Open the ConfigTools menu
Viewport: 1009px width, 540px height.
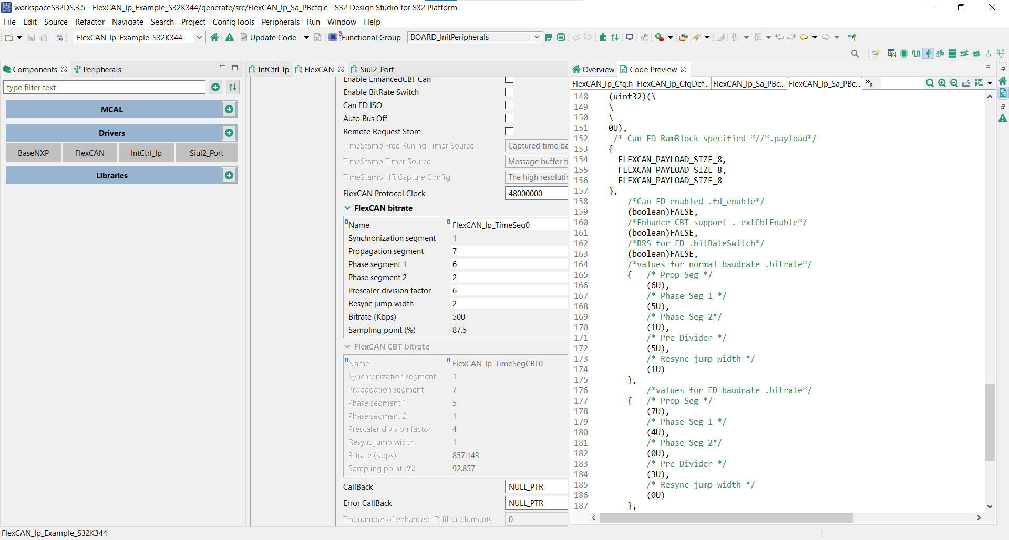pos(233,22)
